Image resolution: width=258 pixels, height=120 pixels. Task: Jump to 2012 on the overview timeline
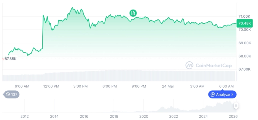point(25,116)
